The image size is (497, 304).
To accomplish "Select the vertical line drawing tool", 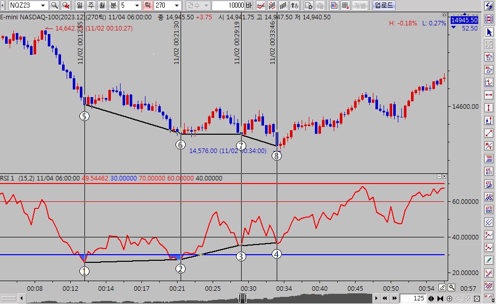I will pyautogui.click(x=489, y=108).
